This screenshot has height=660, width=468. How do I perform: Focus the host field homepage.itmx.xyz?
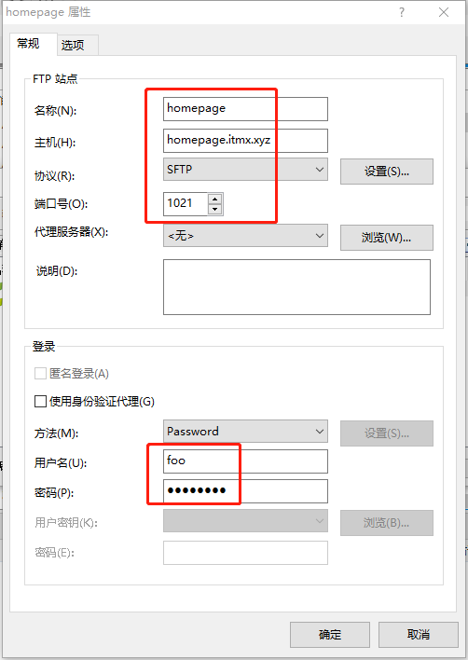coord(245,141)
